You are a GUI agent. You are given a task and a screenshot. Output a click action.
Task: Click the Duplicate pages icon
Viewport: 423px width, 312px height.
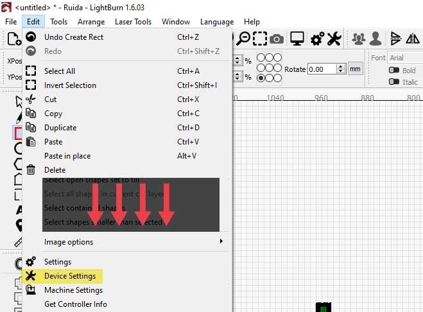coord(31,127)
